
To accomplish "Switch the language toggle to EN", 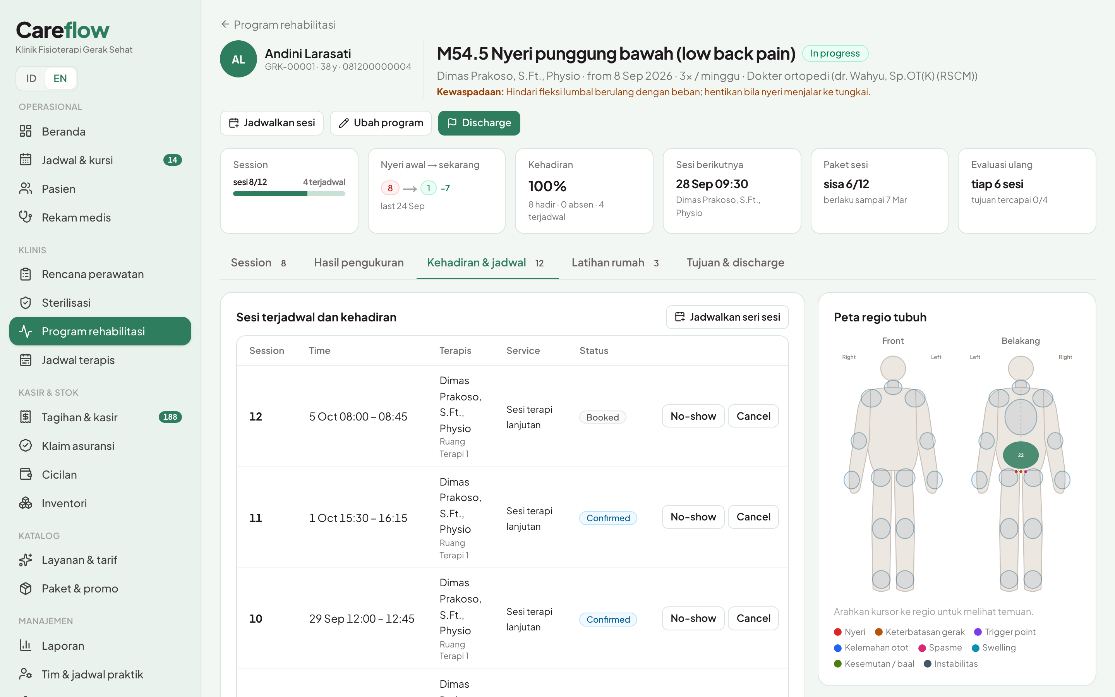I will (60, 78).
